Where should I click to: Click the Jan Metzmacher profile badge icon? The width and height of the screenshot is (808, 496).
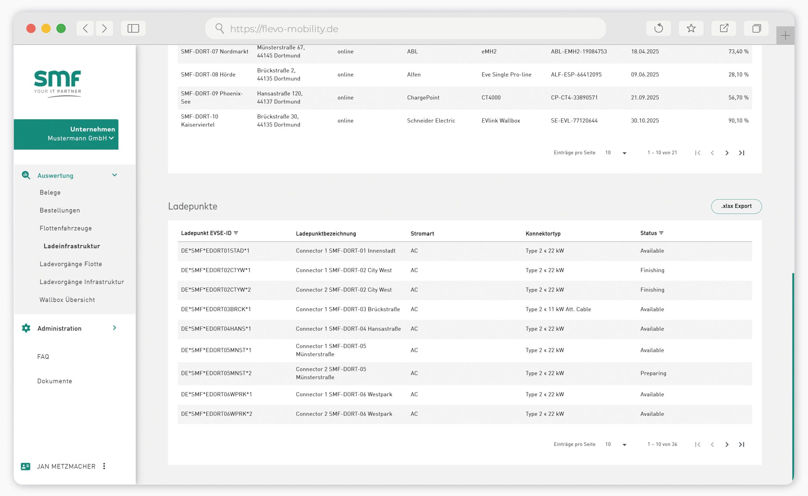(x=25, y=466)
